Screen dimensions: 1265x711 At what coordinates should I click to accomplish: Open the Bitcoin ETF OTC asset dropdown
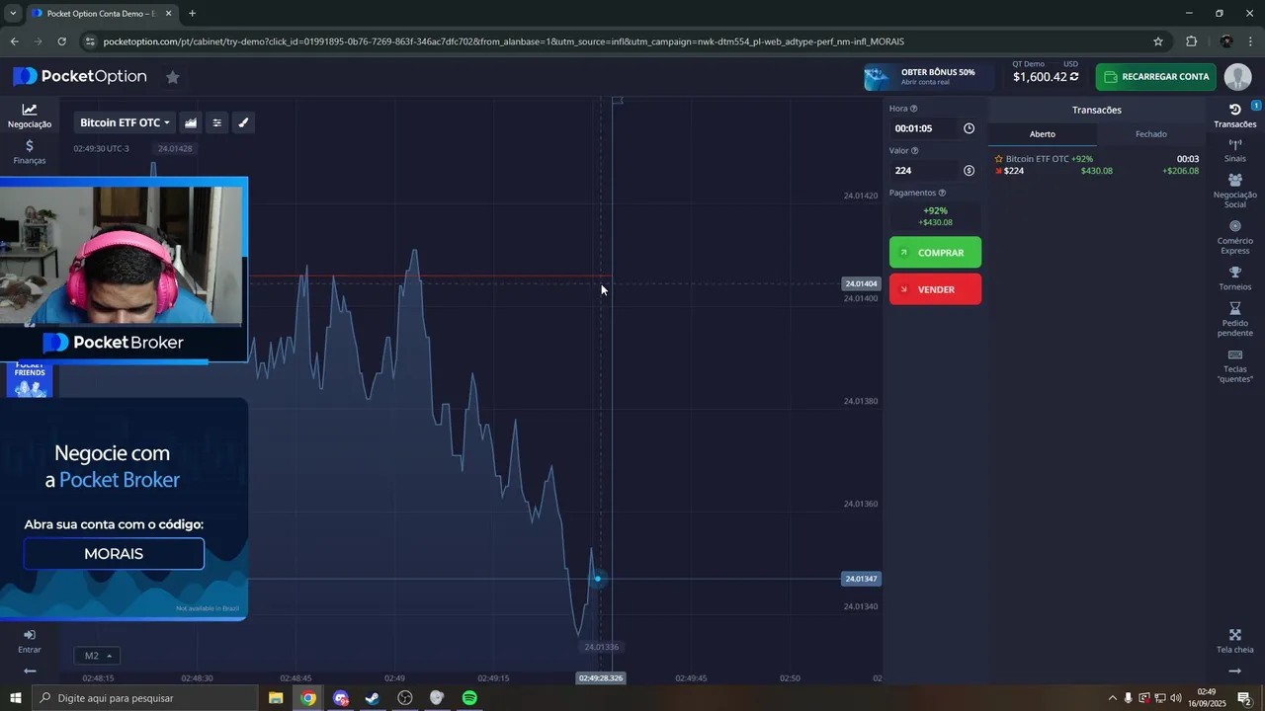click(x=125, y=122)
